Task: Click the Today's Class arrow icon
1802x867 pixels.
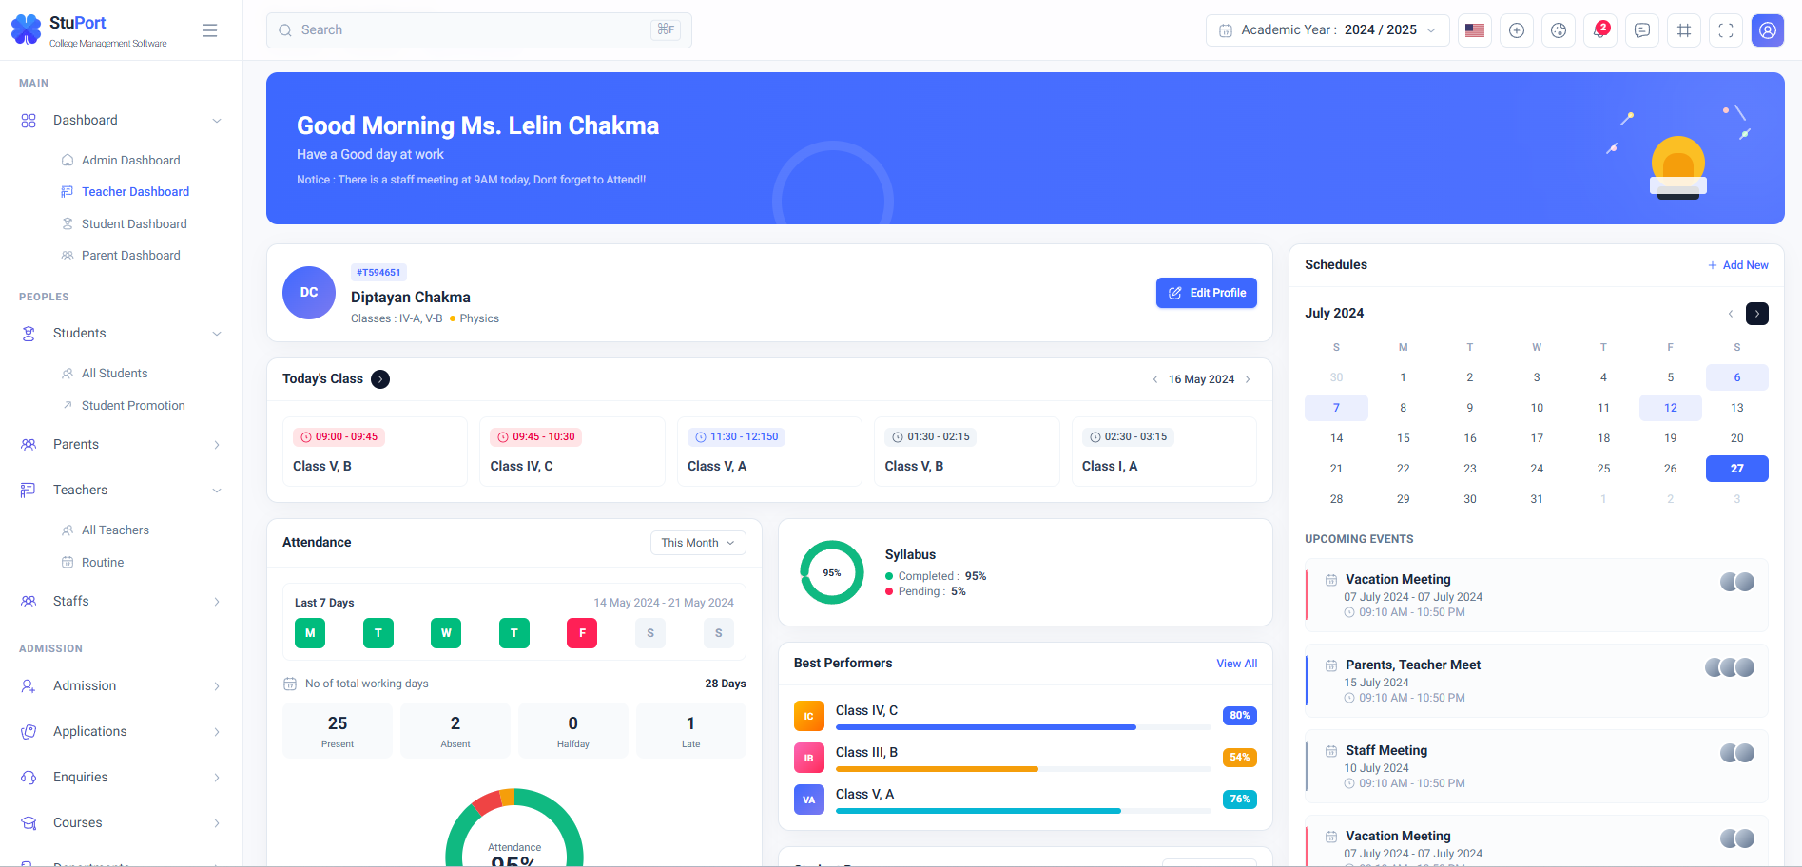Action: point(380,379)
